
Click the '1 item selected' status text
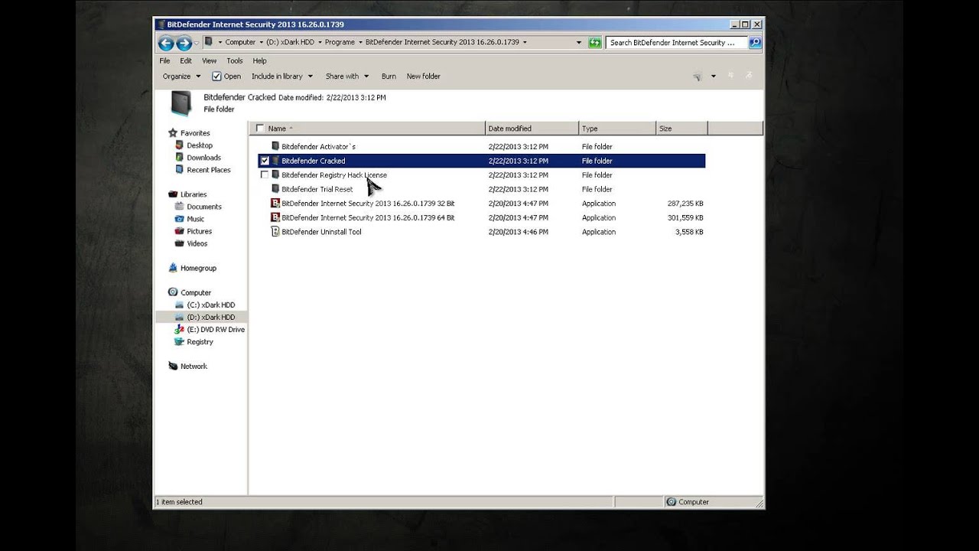[x=180, y=502]
